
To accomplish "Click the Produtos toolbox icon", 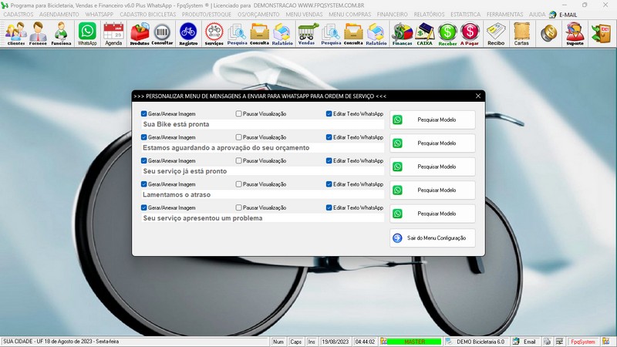I will tap(140, 33).
